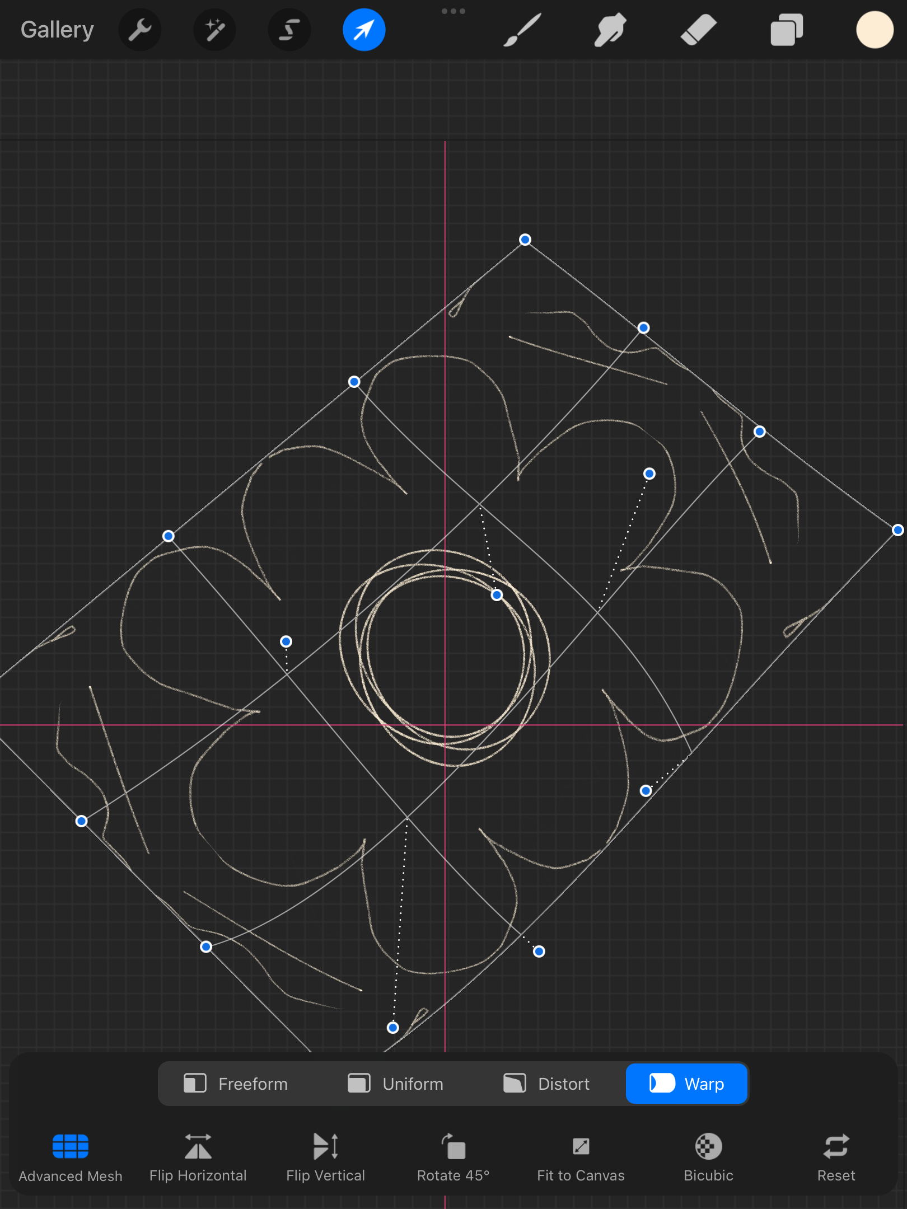Select the Eraser tool
Viewport: 907px width, 1209px height.
pyautogui.click(x=698, y=30)
